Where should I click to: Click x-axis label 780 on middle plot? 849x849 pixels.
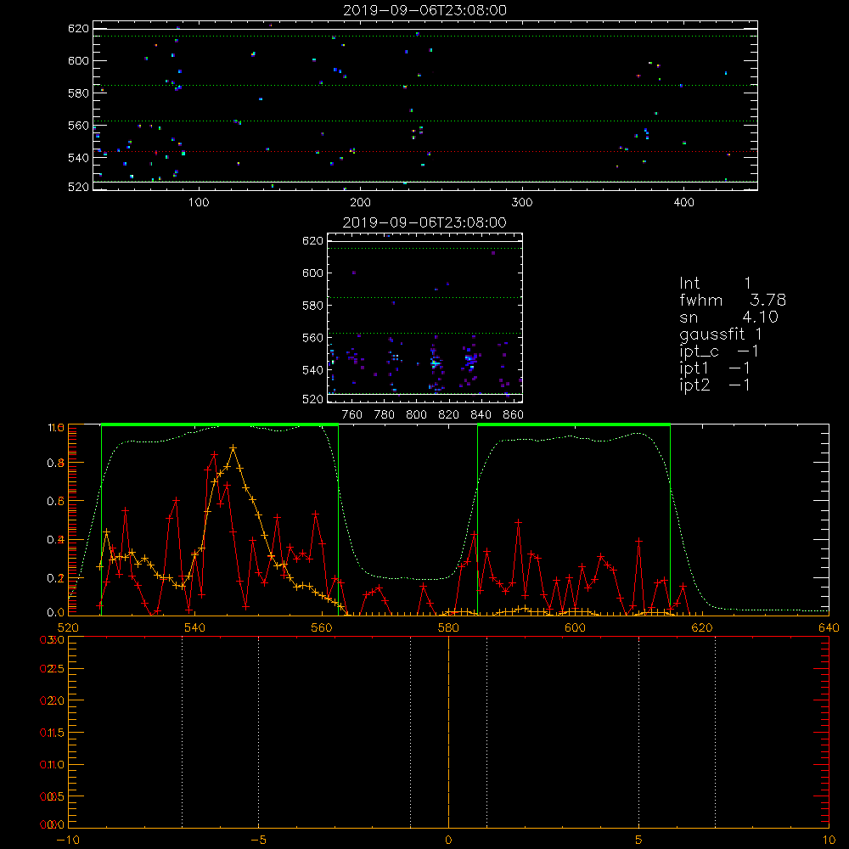385,415
